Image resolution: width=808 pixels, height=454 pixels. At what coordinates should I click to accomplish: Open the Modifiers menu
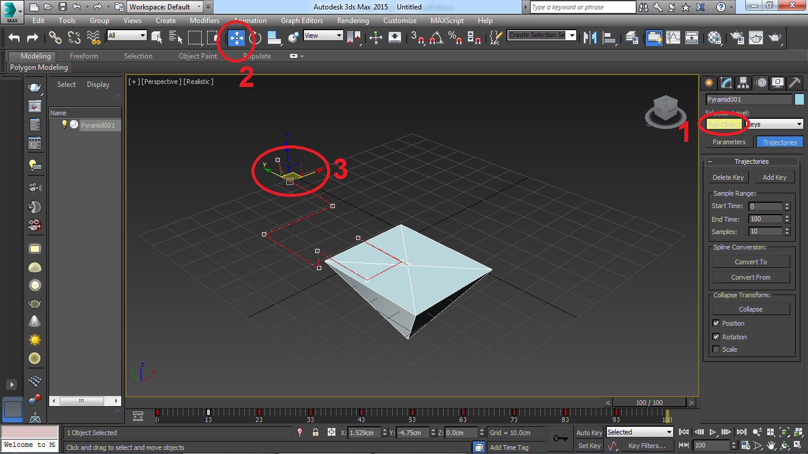(x=204, y=20)
